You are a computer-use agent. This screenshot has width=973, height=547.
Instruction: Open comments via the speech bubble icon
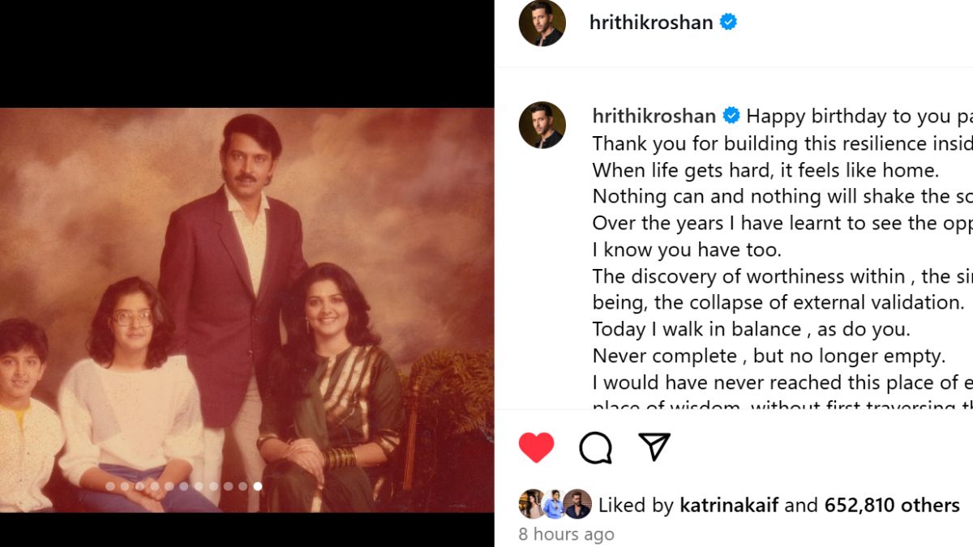tap(595, 447)
